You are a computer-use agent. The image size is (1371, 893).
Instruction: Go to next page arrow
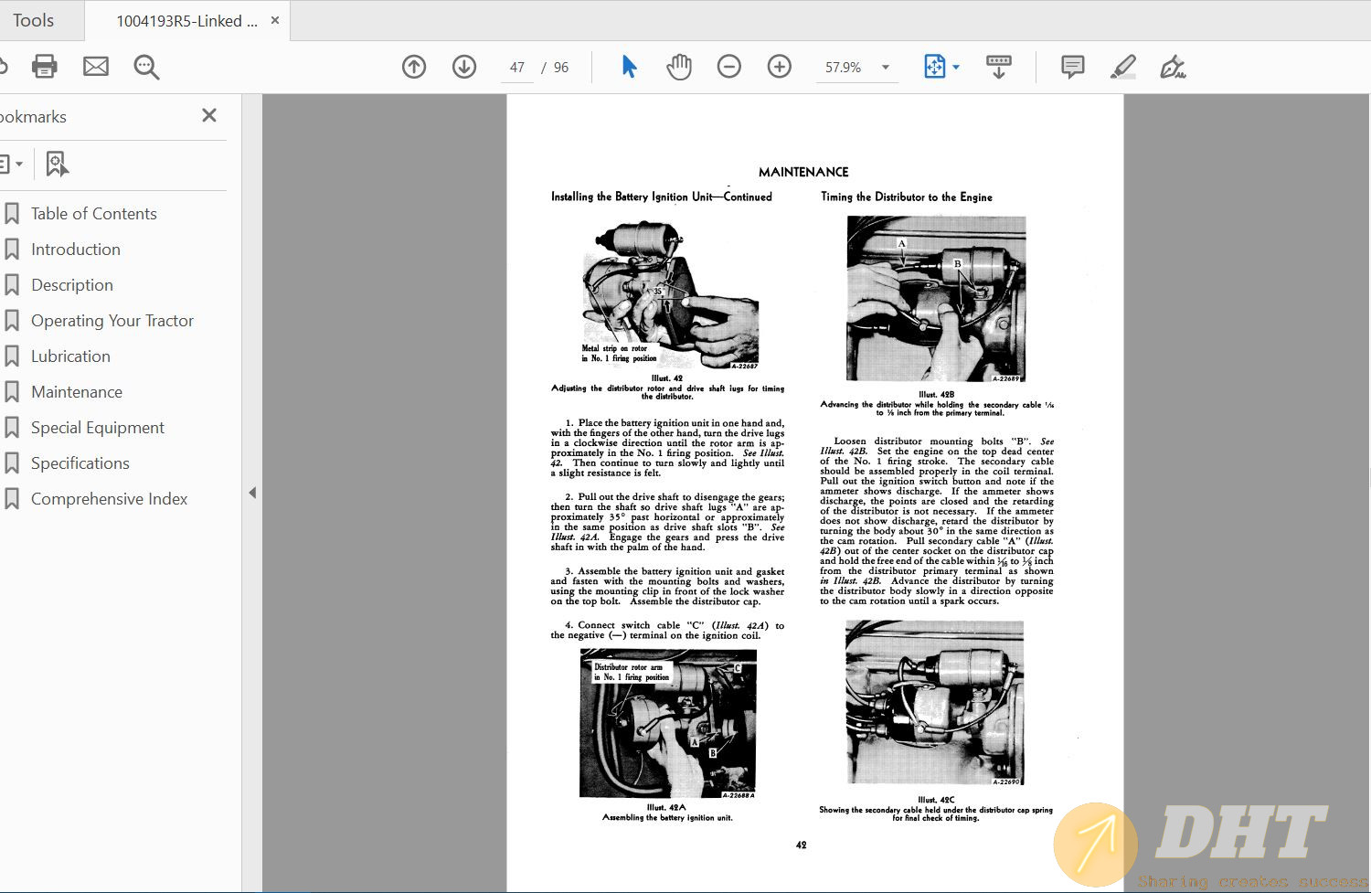pos(464,67)
